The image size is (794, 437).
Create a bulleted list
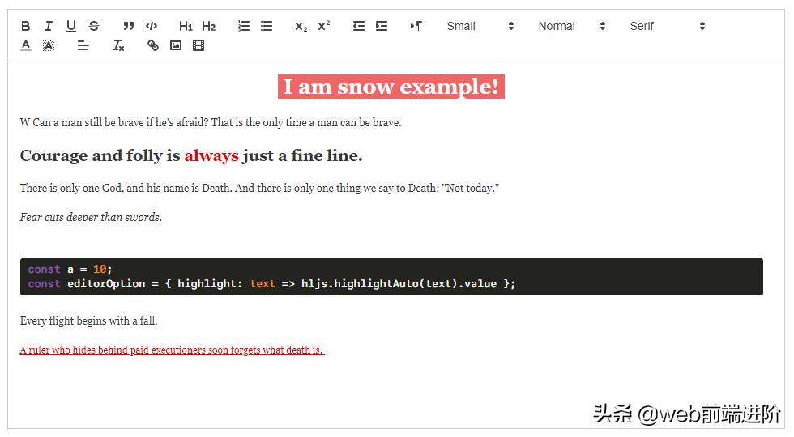click(x=267, y=26)
